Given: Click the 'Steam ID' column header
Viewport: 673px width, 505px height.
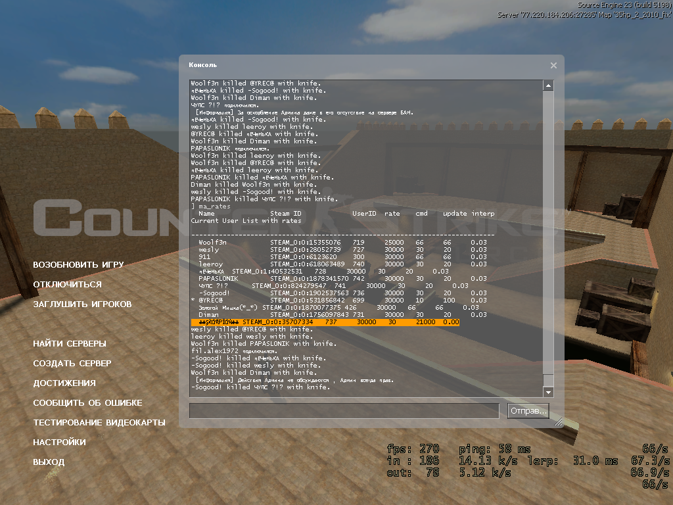Looking at the screenshot, I should (286, 214).
